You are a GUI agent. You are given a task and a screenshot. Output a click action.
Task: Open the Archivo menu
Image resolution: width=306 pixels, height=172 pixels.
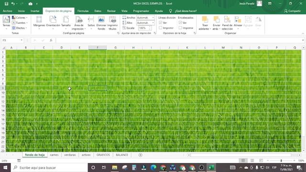8,11
